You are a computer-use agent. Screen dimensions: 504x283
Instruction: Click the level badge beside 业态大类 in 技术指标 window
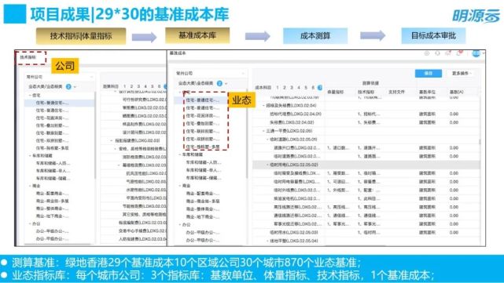[68, 86]
